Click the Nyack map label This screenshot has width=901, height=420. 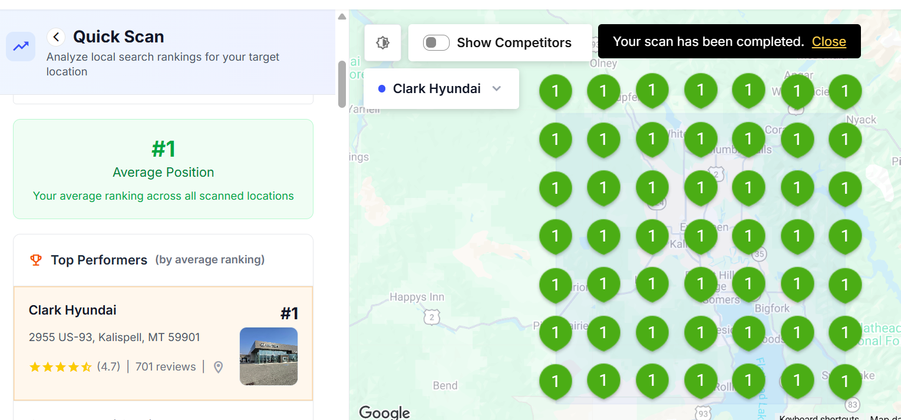[862, 120]
